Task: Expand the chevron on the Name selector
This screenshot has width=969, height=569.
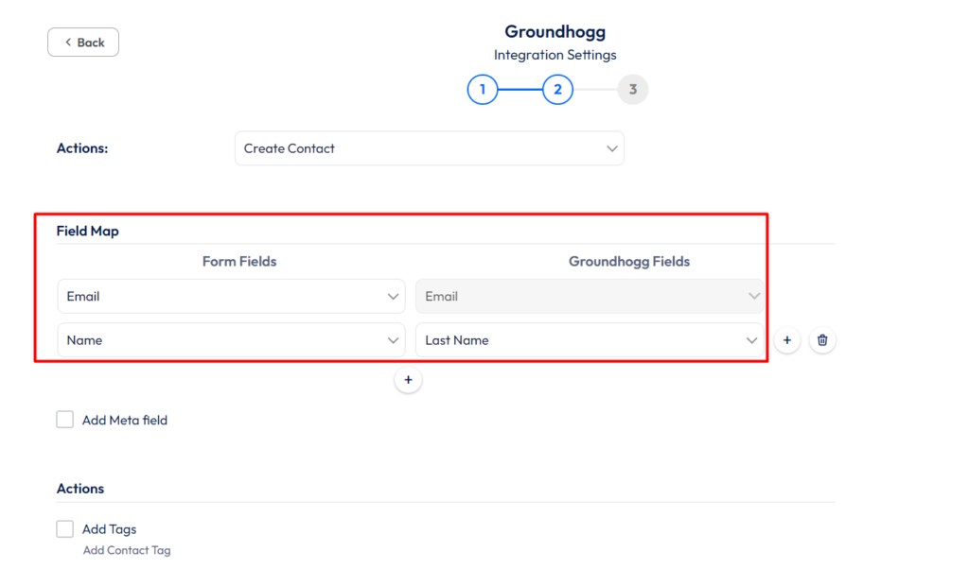Action: tap(394, 340)
